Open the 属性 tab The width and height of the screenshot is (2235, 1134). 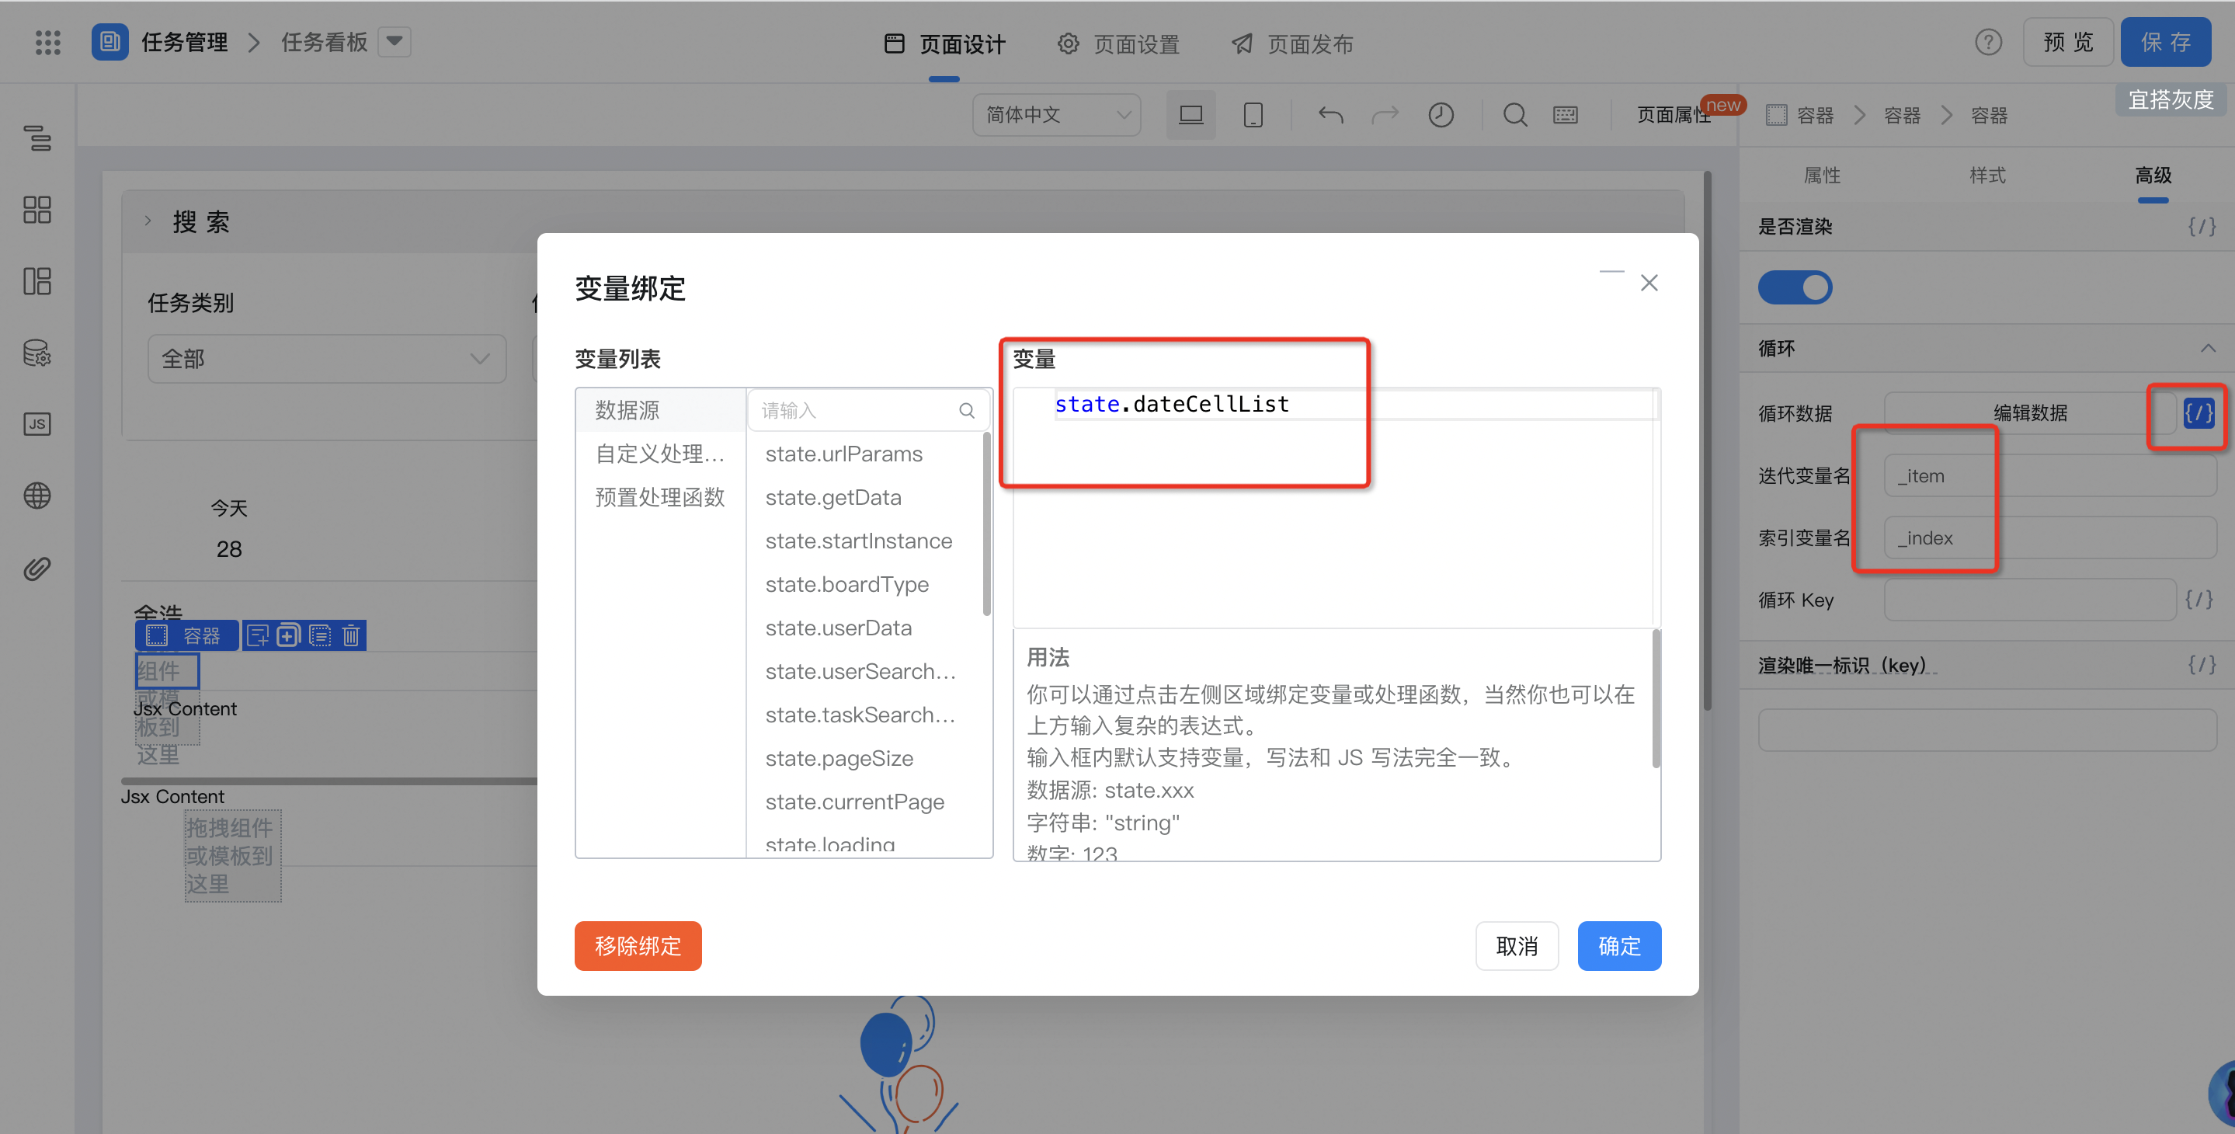(1821, 176)
